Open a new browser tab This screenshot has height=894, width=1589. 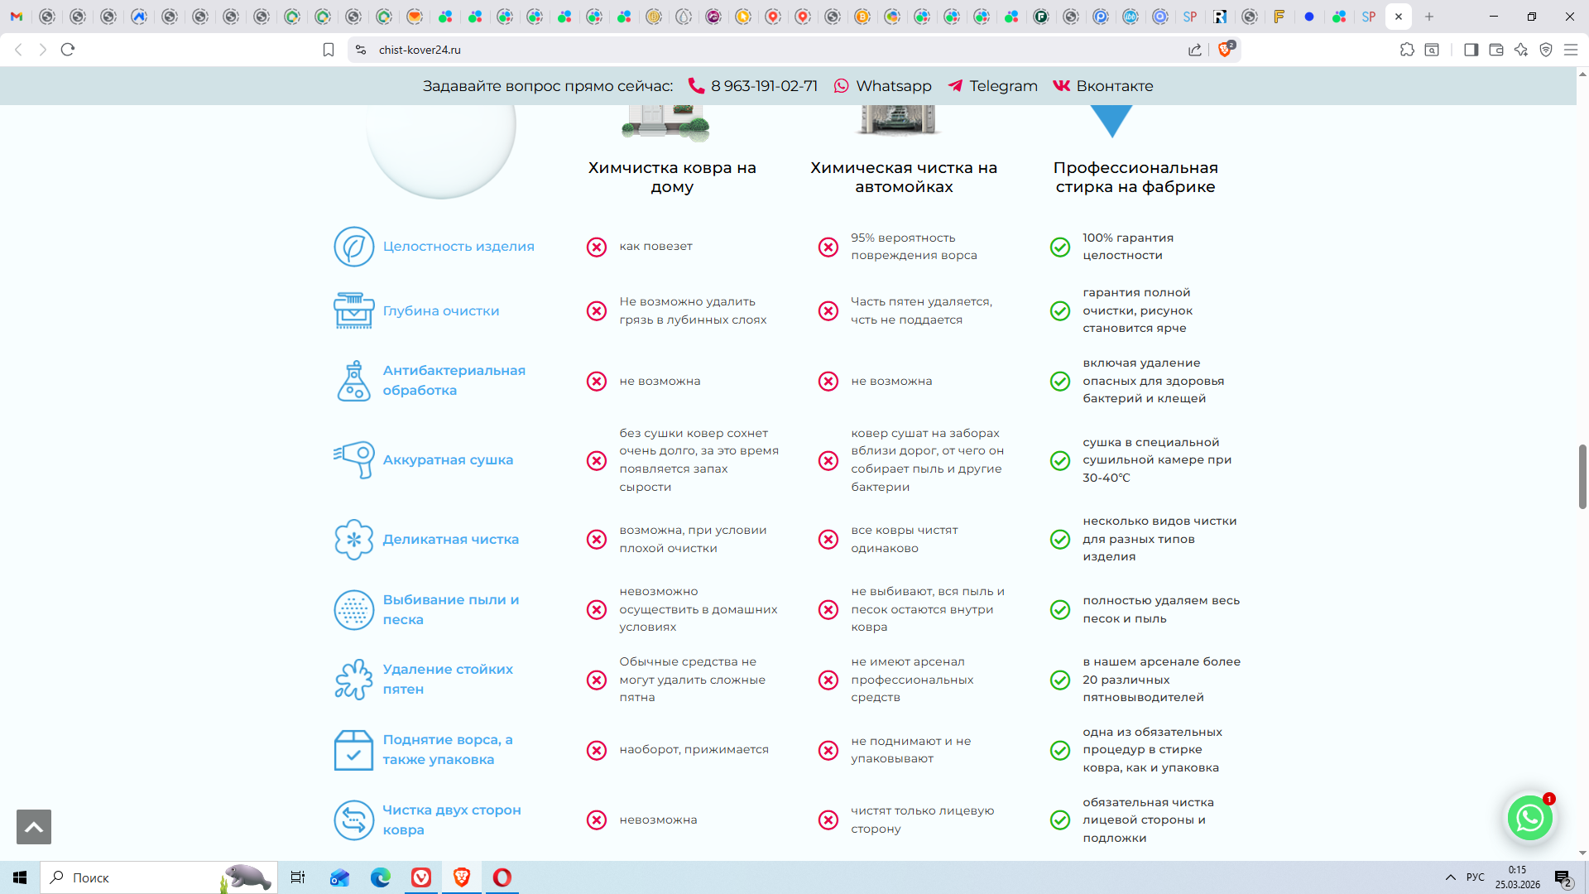click(x=1429, y=17)
